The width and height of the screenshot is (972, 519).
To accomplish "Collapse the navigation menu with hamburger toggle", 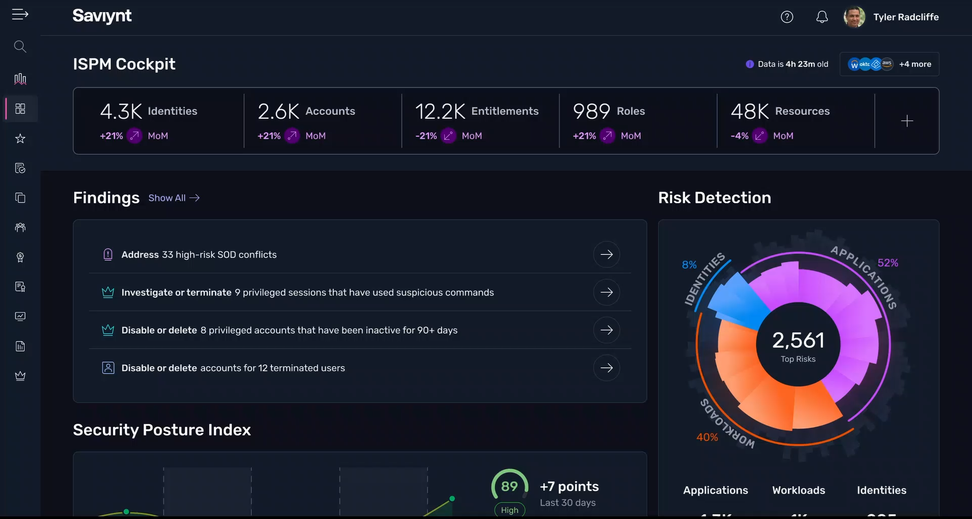I will pyautogui.click(x=20, y=14).
